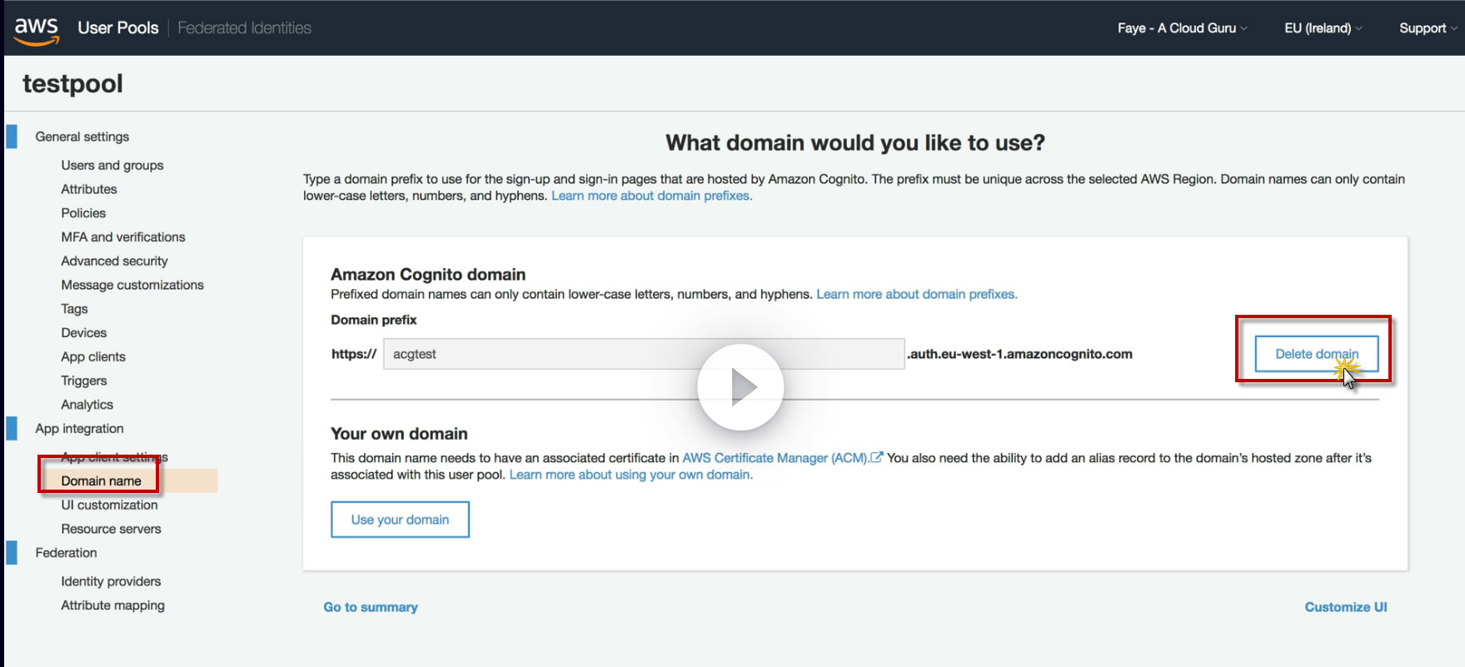Open the UI customization page
Image resolution: width=1465 pixels, height=667 pixels.
pyautogui.click(x=109, y=505)
